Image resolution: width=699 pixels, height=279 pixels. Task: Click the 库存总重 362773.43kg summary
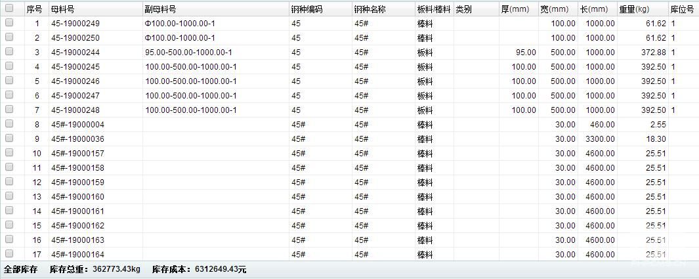coord(95,270)
